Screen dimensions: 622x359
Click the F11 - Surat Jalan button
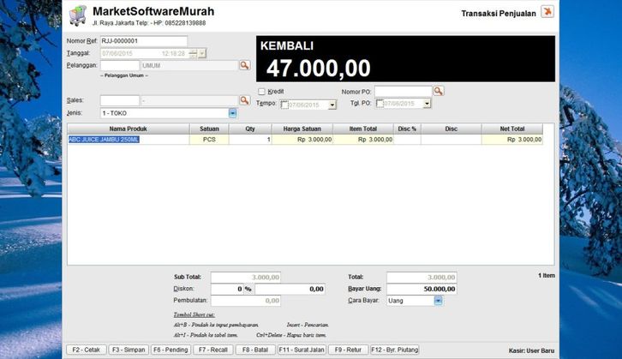pos(302,350)
